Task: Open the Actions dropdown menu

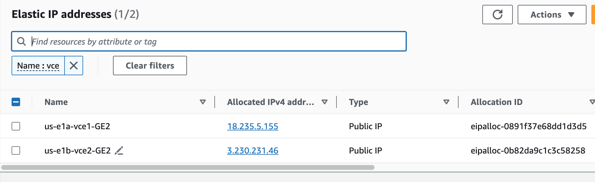Action: tap(552, 15)
